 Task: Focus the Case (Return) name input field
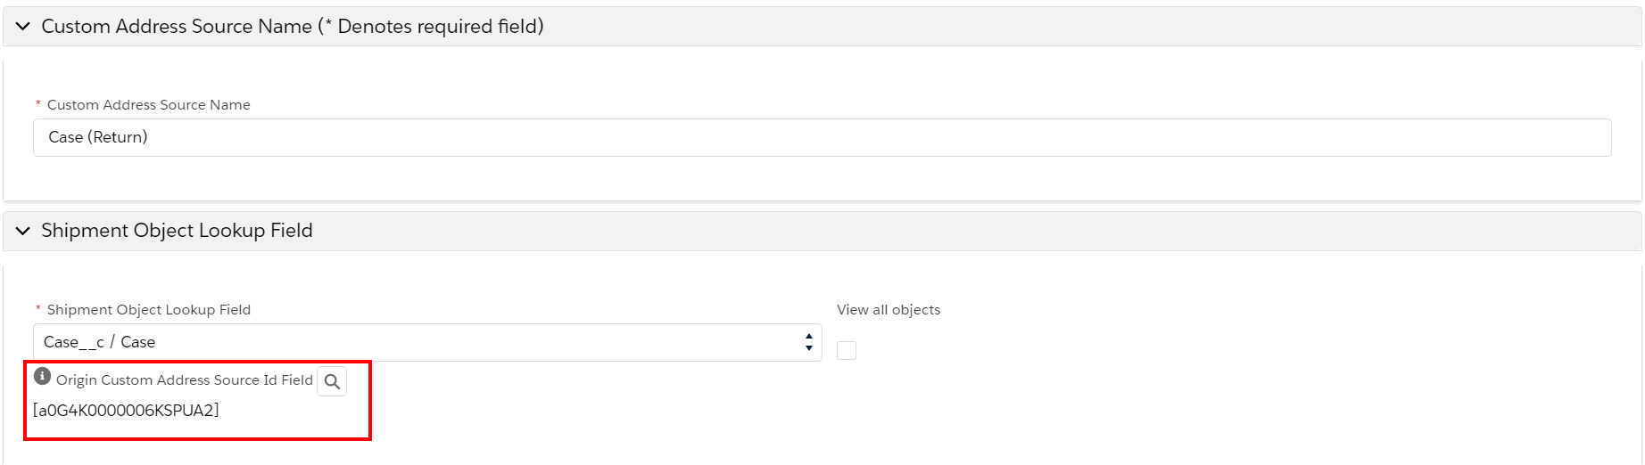tap(822, 137)
